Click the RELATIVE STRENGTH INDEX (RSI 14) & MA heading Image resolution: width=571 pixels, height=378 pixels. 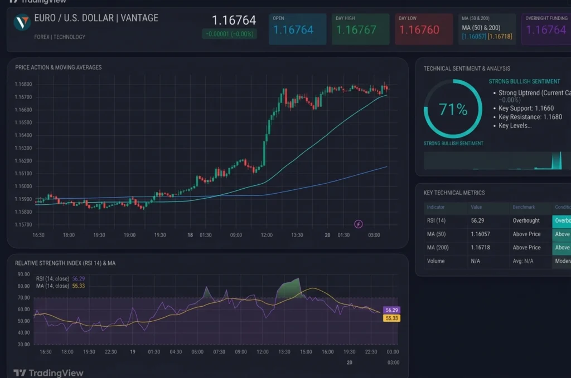(65, 263)
